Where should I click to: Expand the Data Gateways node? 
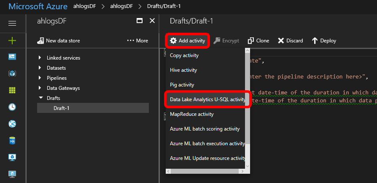pos(40,88)
